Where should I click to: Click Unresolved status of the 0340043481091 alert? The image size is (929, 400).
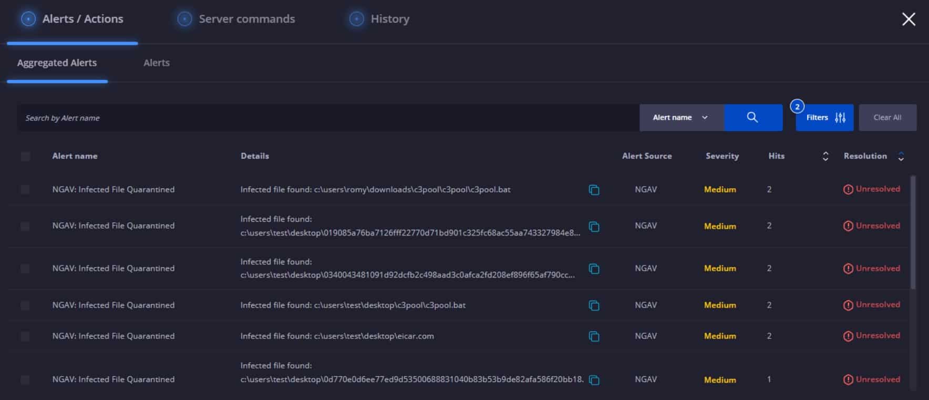click(x=872, y=269)
